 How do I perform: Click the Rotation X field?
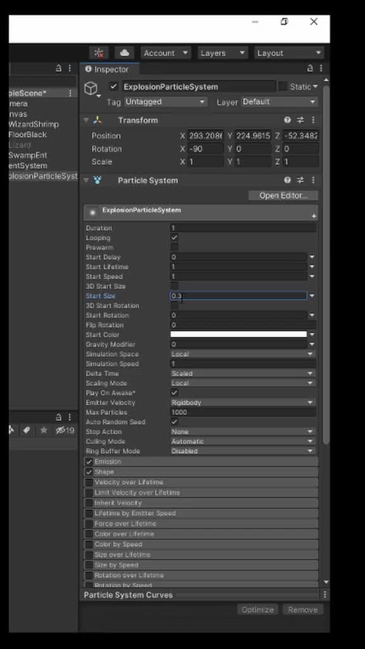(205, 149)
